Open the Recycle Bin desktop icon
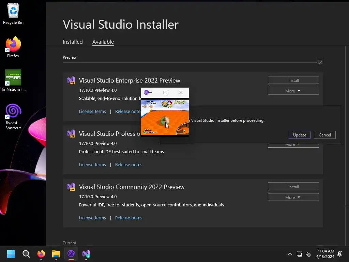This screenshot has width=349, height=262. (13, 14)
